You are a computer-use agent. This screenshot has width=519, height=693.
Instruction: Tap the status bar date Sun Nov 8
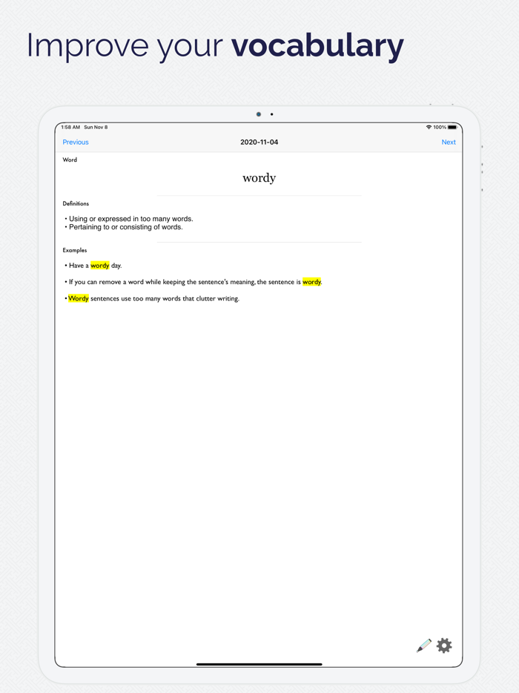click(96, 128)
